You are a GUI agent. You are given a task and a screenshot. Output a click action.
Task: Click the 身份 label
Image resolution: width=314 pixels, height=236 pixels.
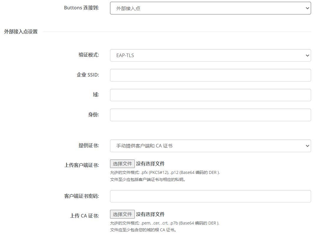click(x=94, y=114)
